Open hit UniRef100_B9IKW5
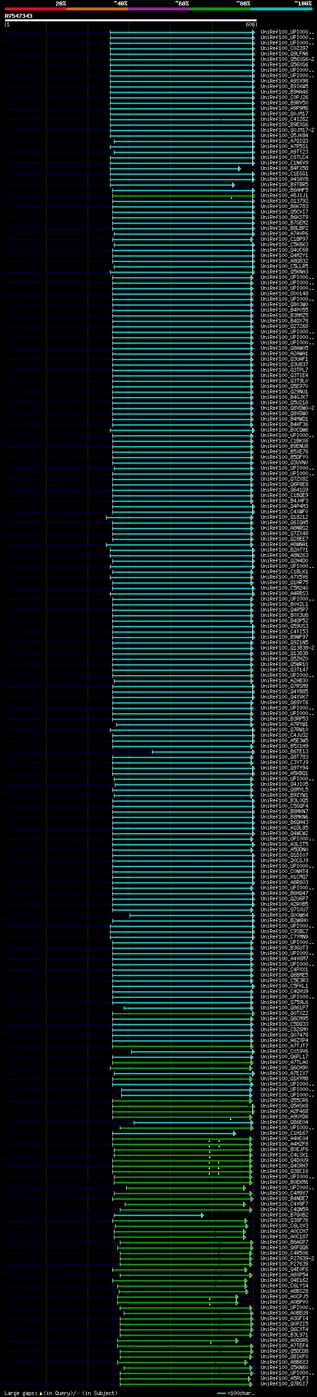This screenshot has width=317, height=1397. coord(284,86)
